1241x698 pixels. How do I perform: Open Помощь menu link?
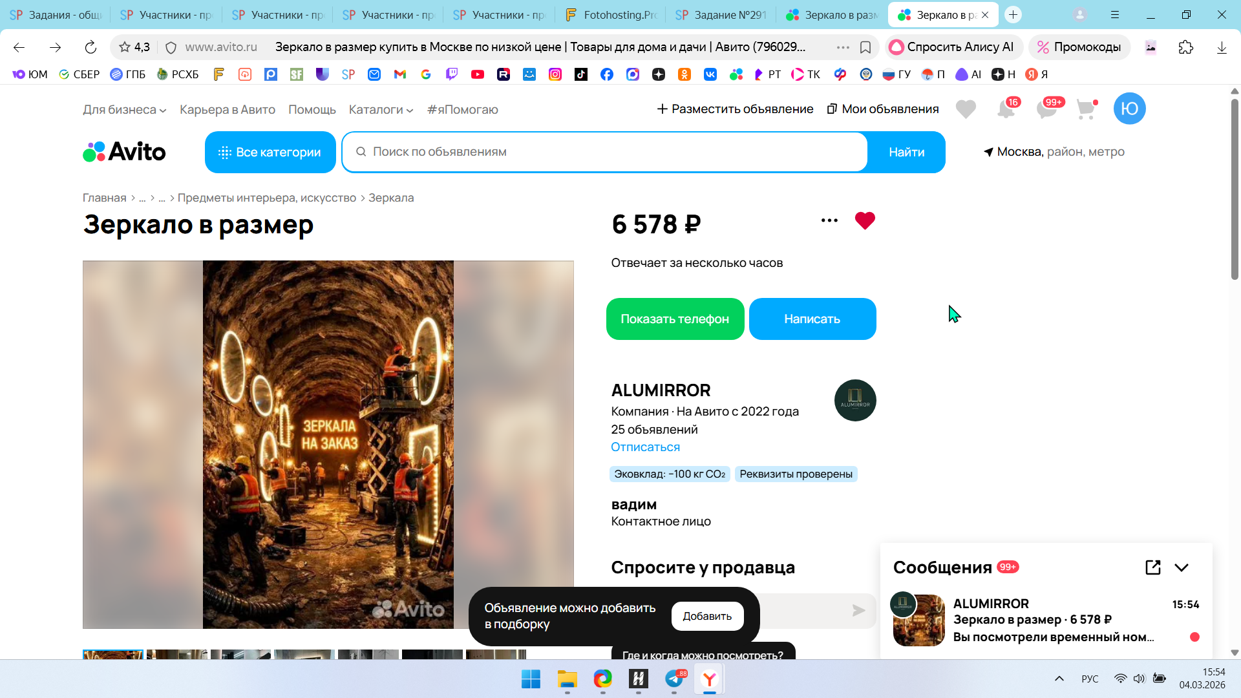click(x=312, y=109)
